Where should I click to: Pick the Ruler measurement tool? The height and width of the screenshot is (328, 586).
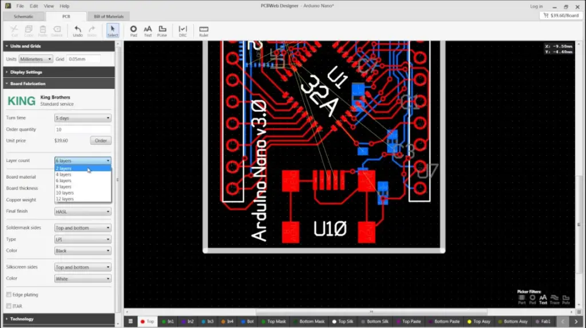click(x=204, y=31)
